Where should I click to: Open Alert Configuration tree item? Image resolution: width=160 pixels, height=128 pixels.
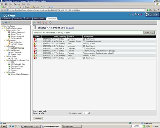click(16, 42)
